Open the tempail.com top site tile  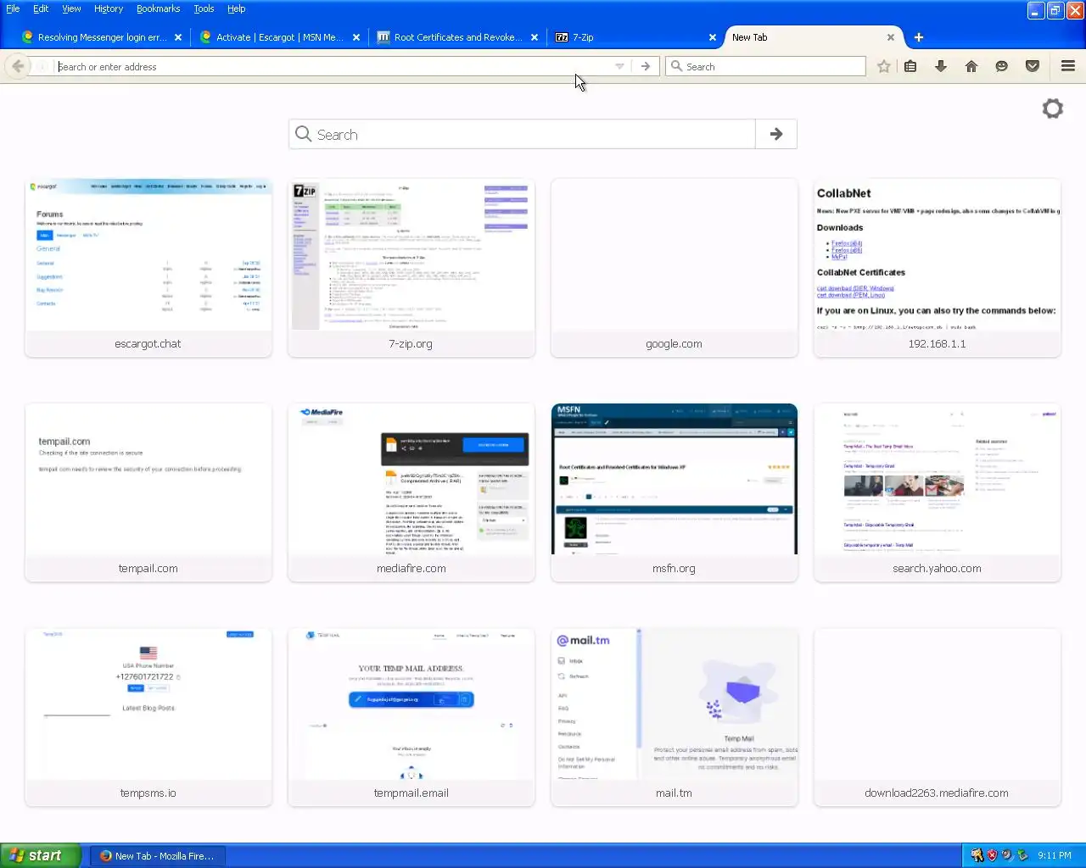coord(148,492)
